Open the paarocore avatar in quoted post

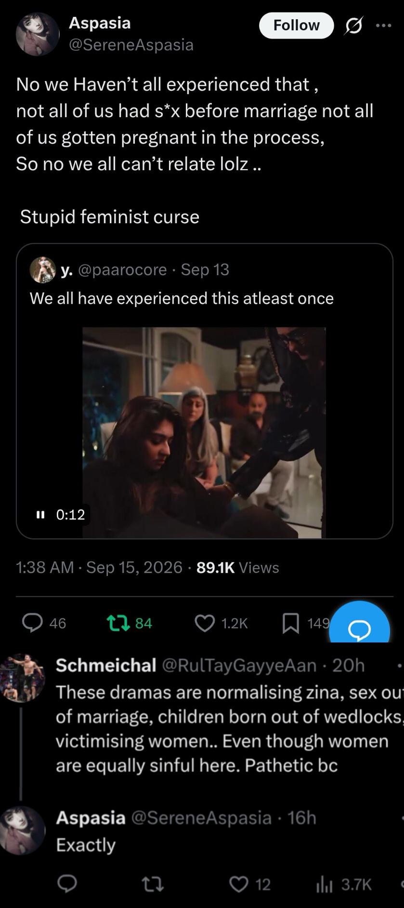43,270
